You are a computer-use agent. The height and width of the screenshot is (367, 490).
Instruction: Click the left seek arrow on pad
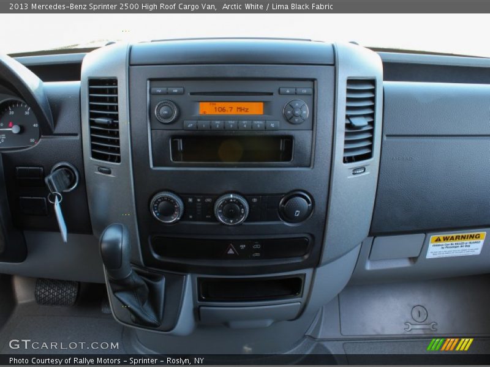pyautogui.click(x=288, y=112)
